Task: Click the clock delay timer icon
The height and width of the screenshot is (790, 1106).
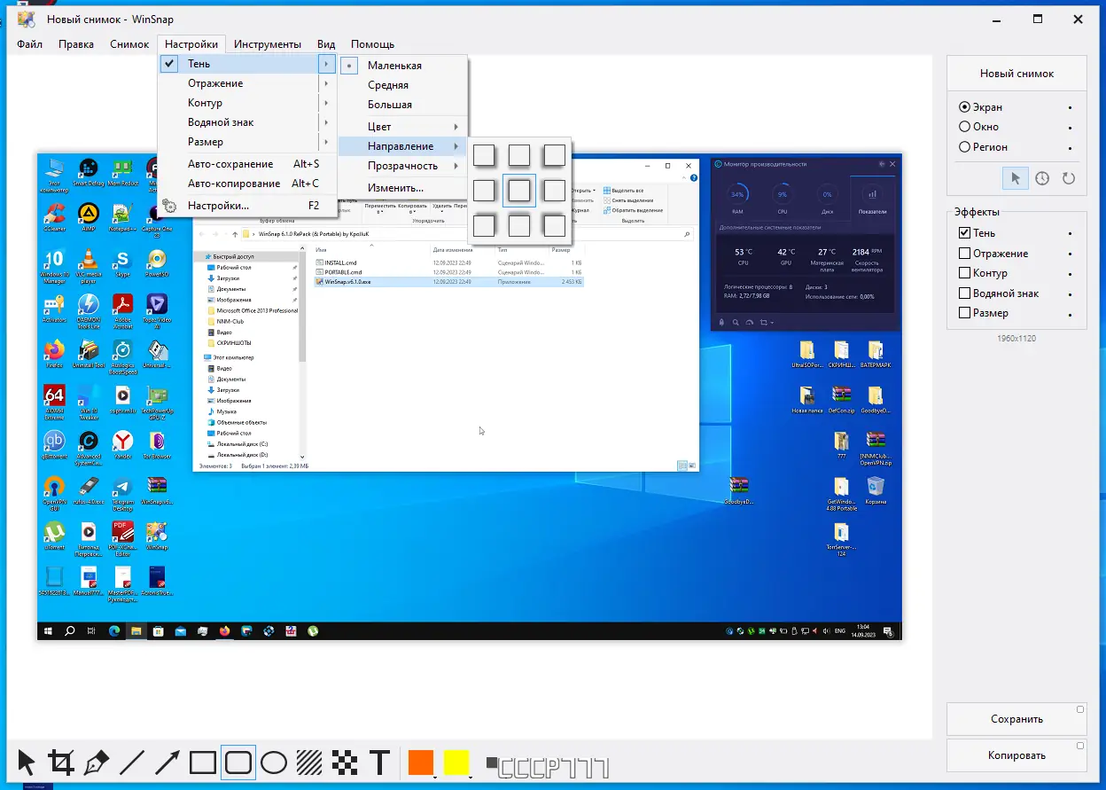Action: 1042,178
